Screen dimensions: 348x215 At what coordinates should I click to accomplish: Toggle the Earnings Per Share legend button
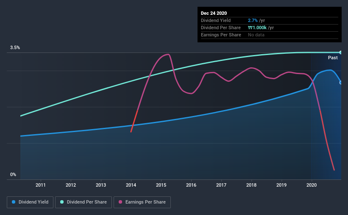pos(142,202)
